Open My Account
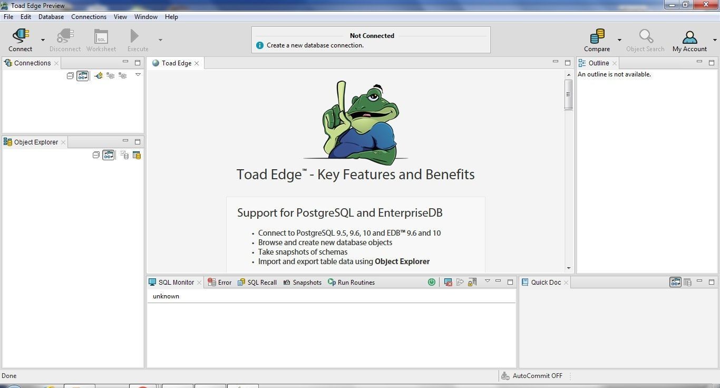 pyautogui.click(x=689, y=40)
